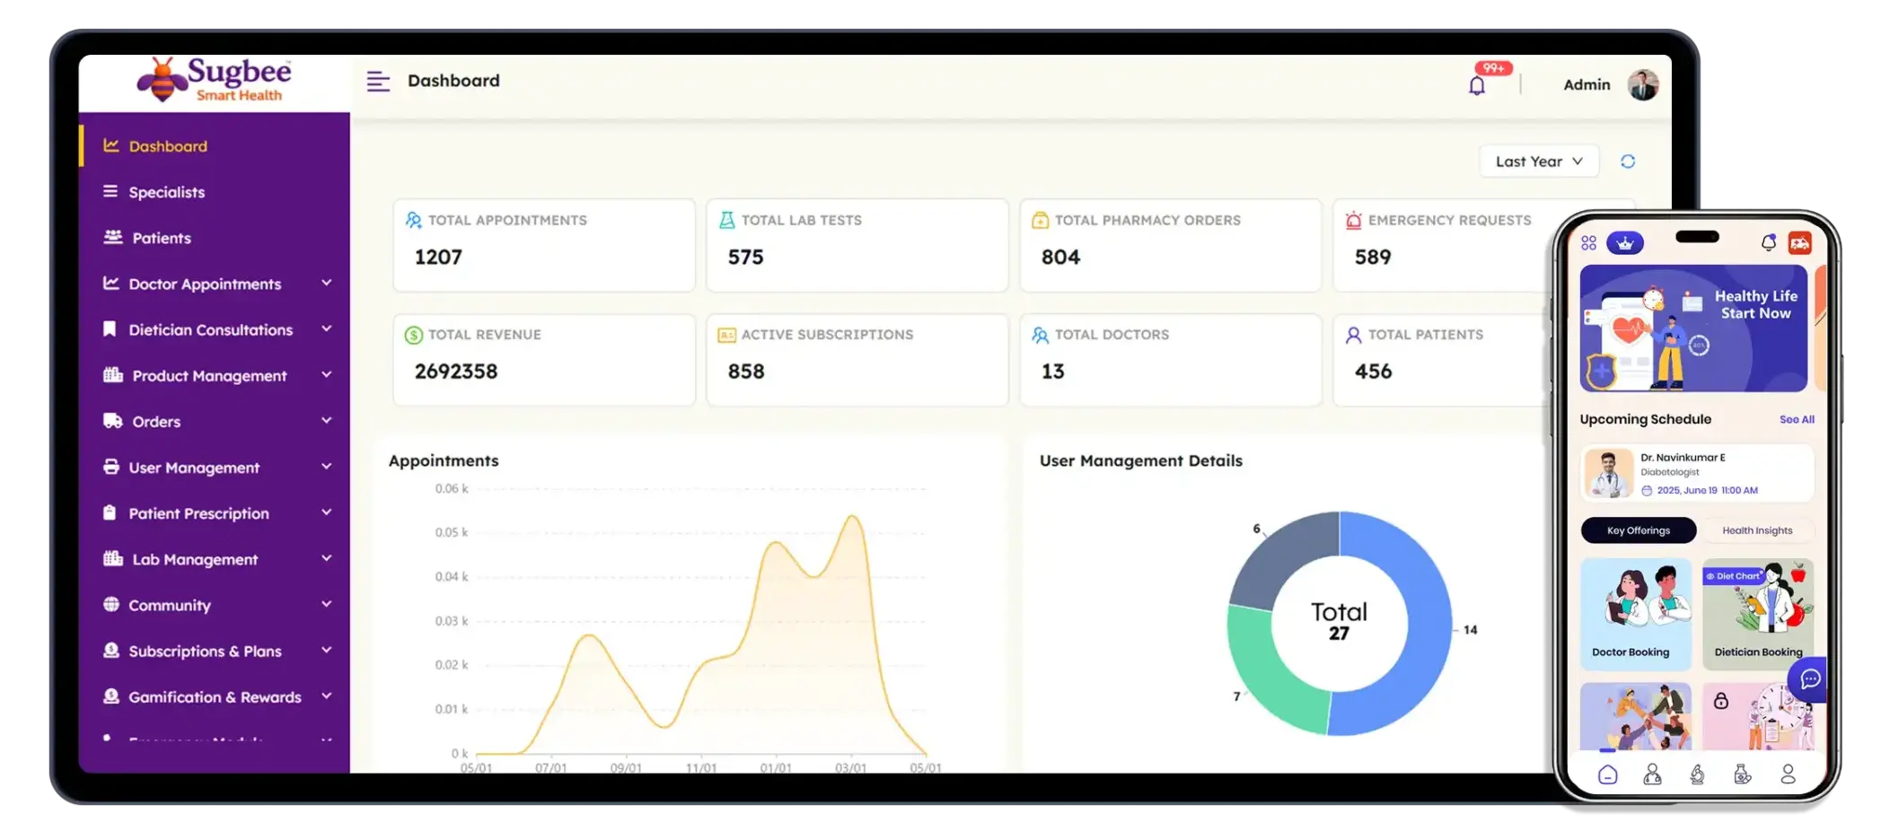Screen dimensions: 1881x831
Task: Open the notifications bell icon
Action: coord(1477,86)
